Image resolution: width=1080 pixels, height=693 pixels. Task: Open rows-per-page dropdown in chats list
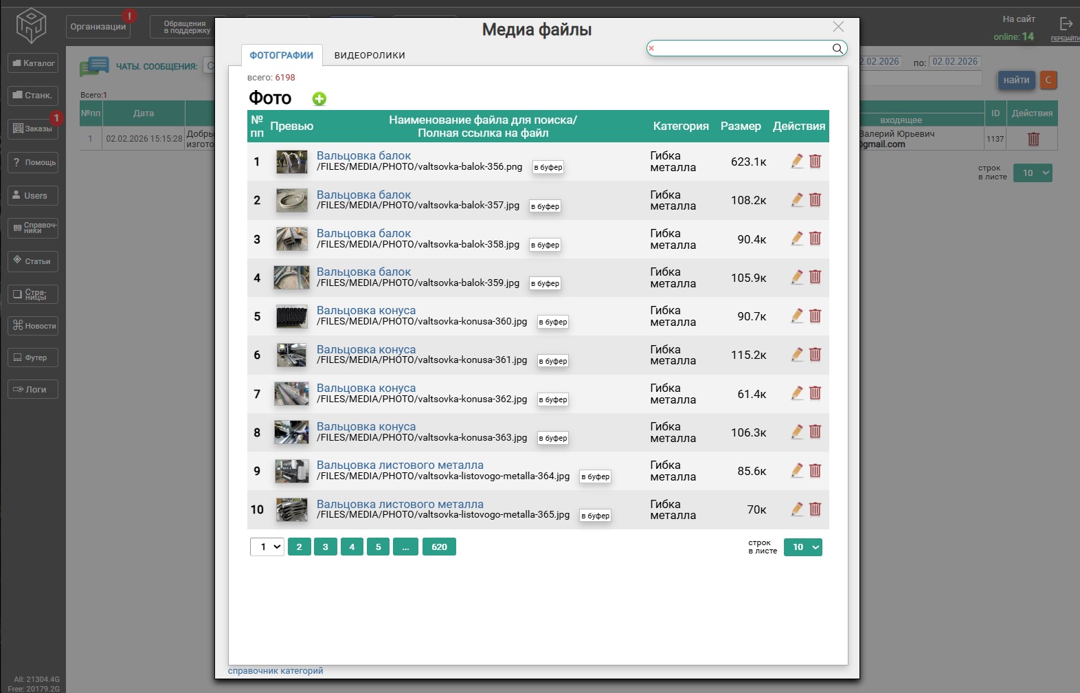[x=1033, y=173]
